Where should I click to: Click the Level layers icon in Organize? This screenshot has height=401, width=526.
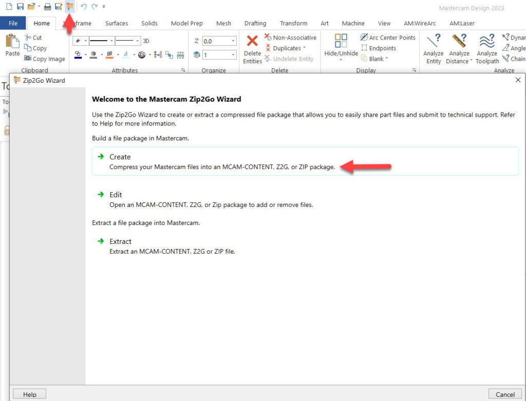coord(197,54)
